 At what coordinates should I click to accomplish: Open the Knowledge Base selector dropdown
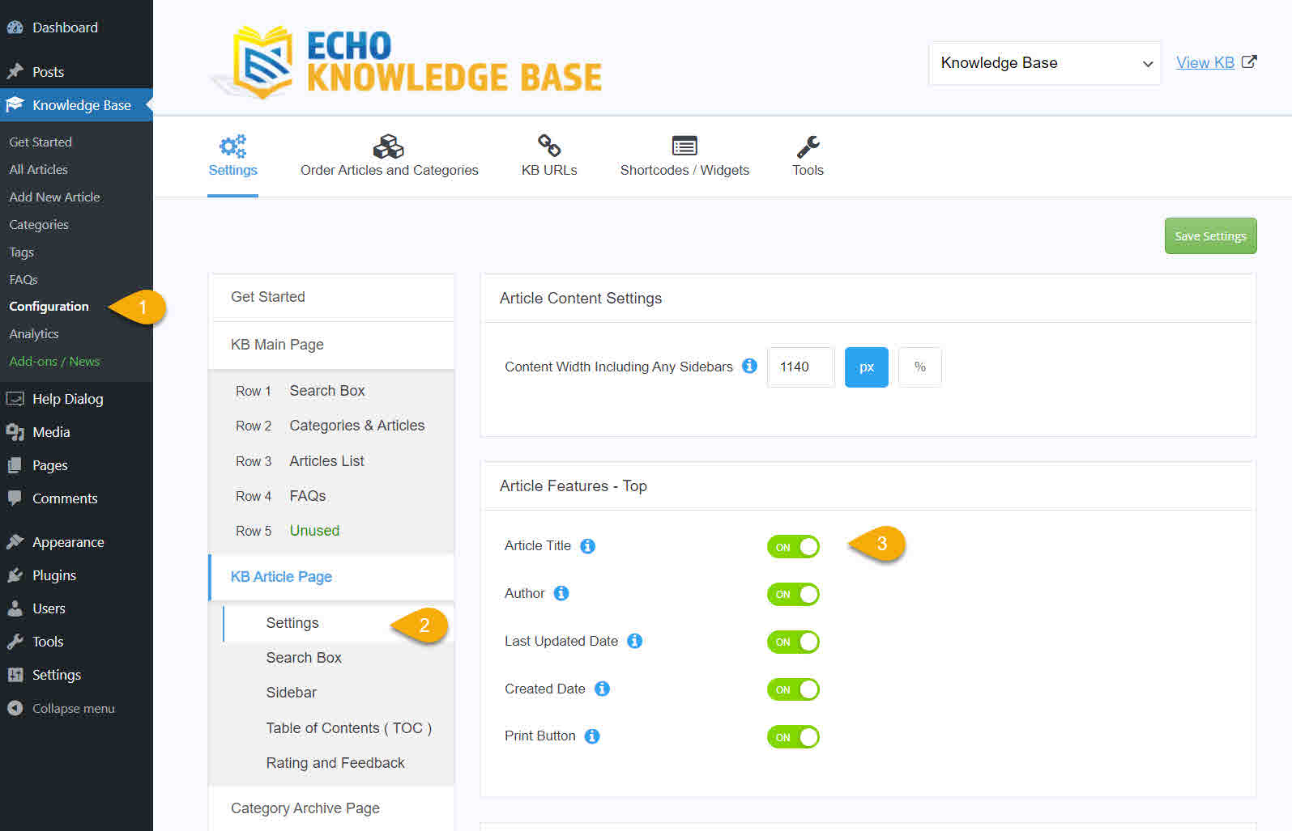(x=1044, y=63)
